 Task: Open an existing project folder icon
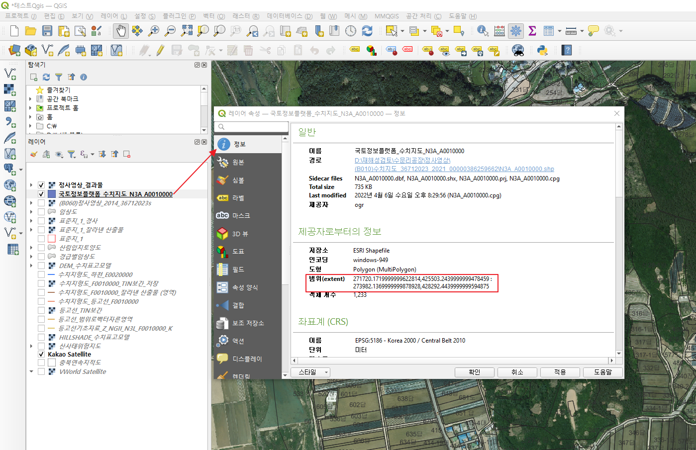tap(31, 31)
